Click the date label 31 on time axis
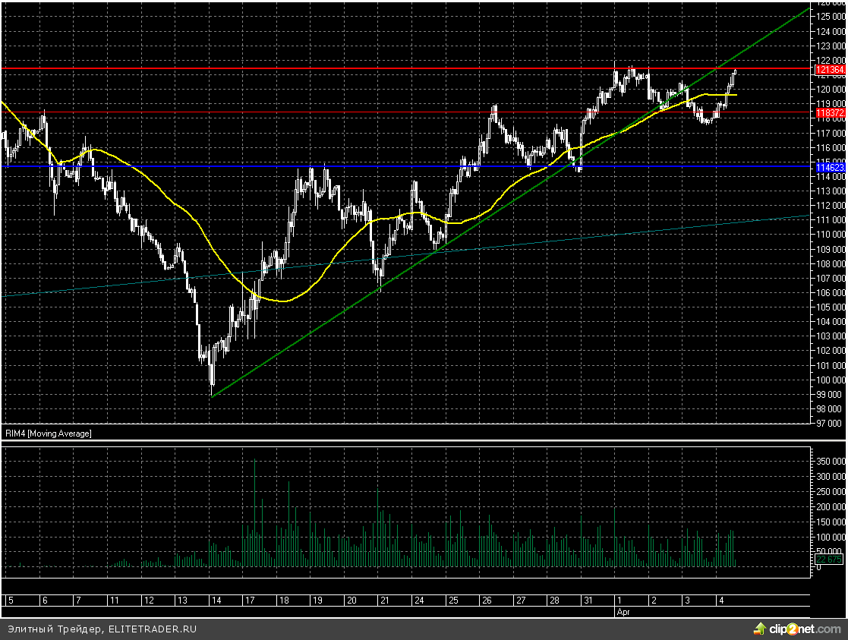Image resolution: width=848 pixels, height=640 pixels. [x=588, y=601]
